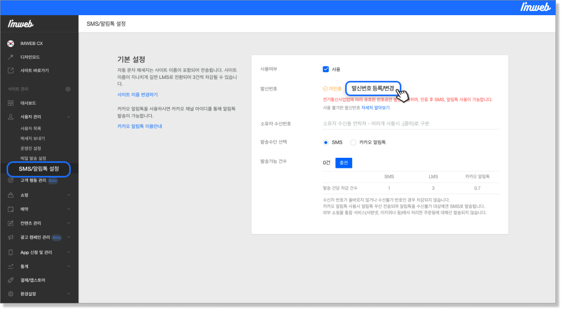Click the 미인증 status check icon

click(x=325, y=89)
